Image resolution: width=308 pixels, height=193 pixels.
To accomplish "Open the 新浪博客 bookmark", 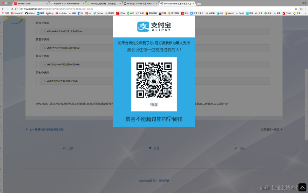I will tap(151, 13).
